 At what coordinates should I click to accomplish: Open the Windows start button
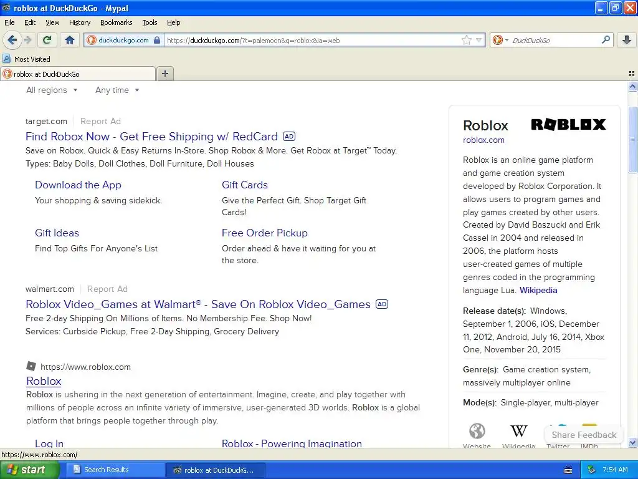pos(29,470)
